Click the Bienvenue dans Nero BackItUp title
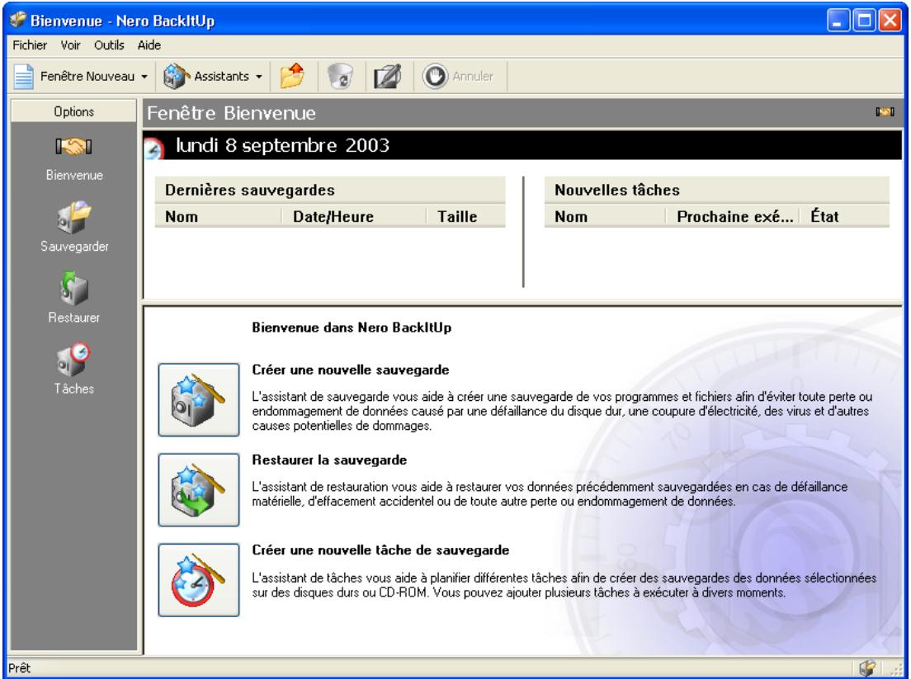911x679 pixels. click(352, 328)
